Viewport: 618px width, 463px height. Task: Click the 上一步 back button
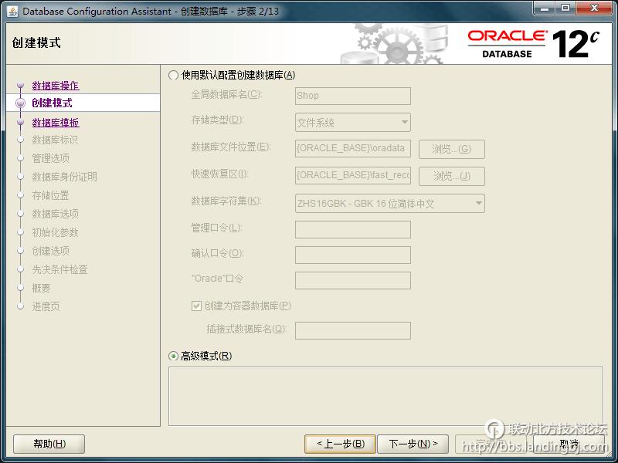[x=340, y=444]
